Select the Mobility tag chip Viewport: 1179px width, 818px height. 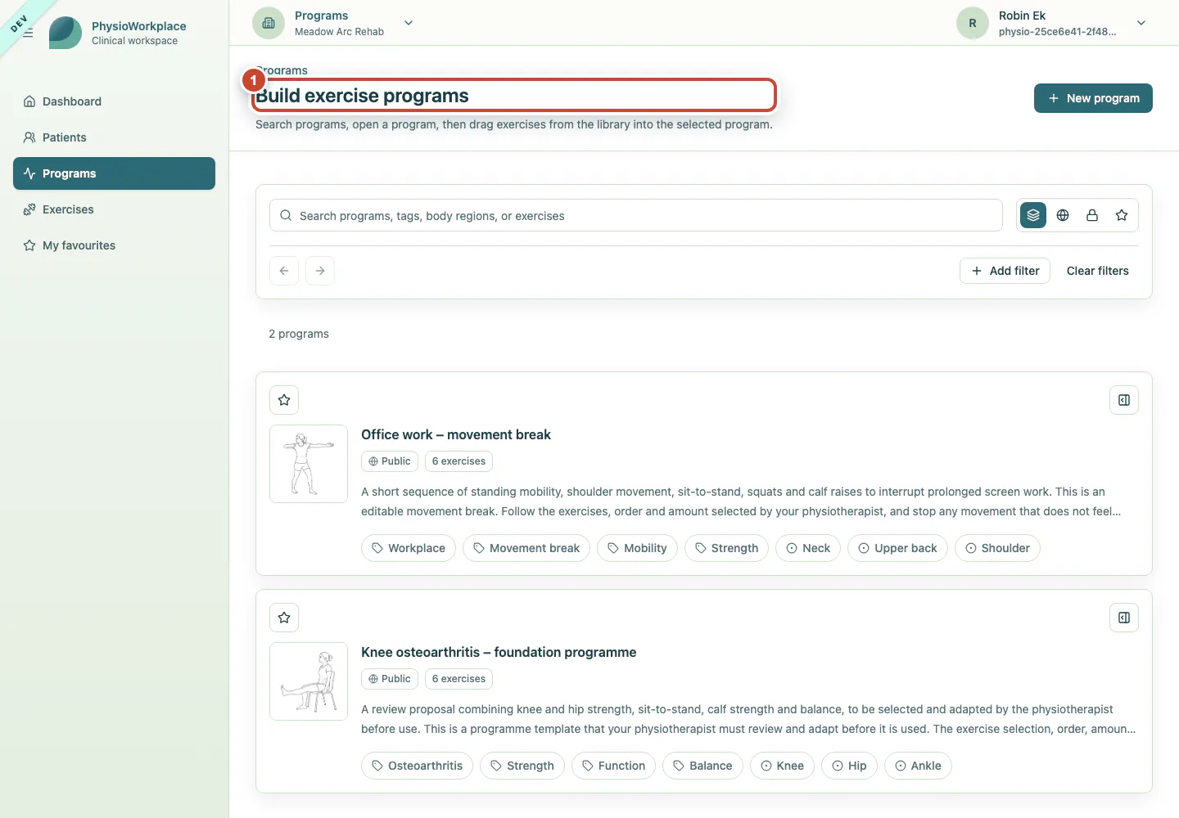[x=637, y=548]
